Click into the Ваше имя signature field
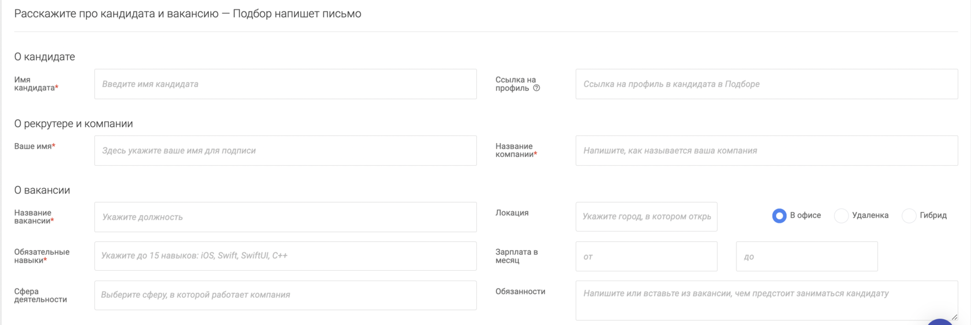 click(285, 151)
